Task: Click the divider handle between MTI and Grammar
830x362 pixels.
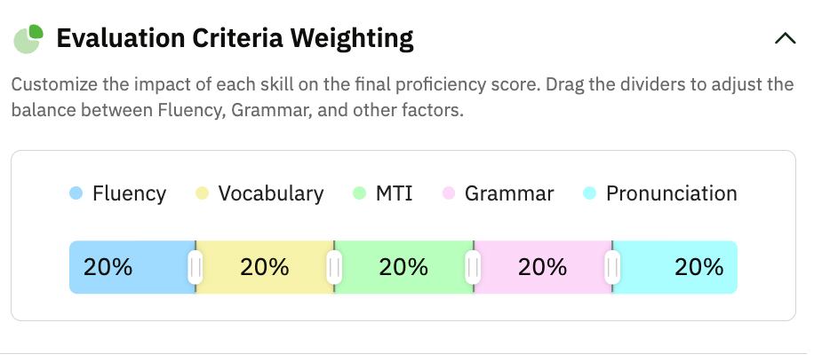Action: 474,267
